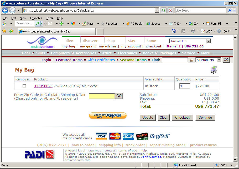
Task: Open the Favorites menu
Action: click(36, 18)
